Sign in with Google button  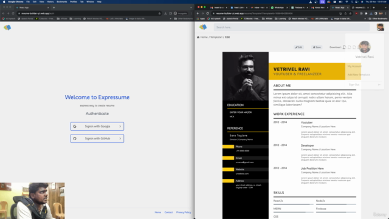click(97, 126)
